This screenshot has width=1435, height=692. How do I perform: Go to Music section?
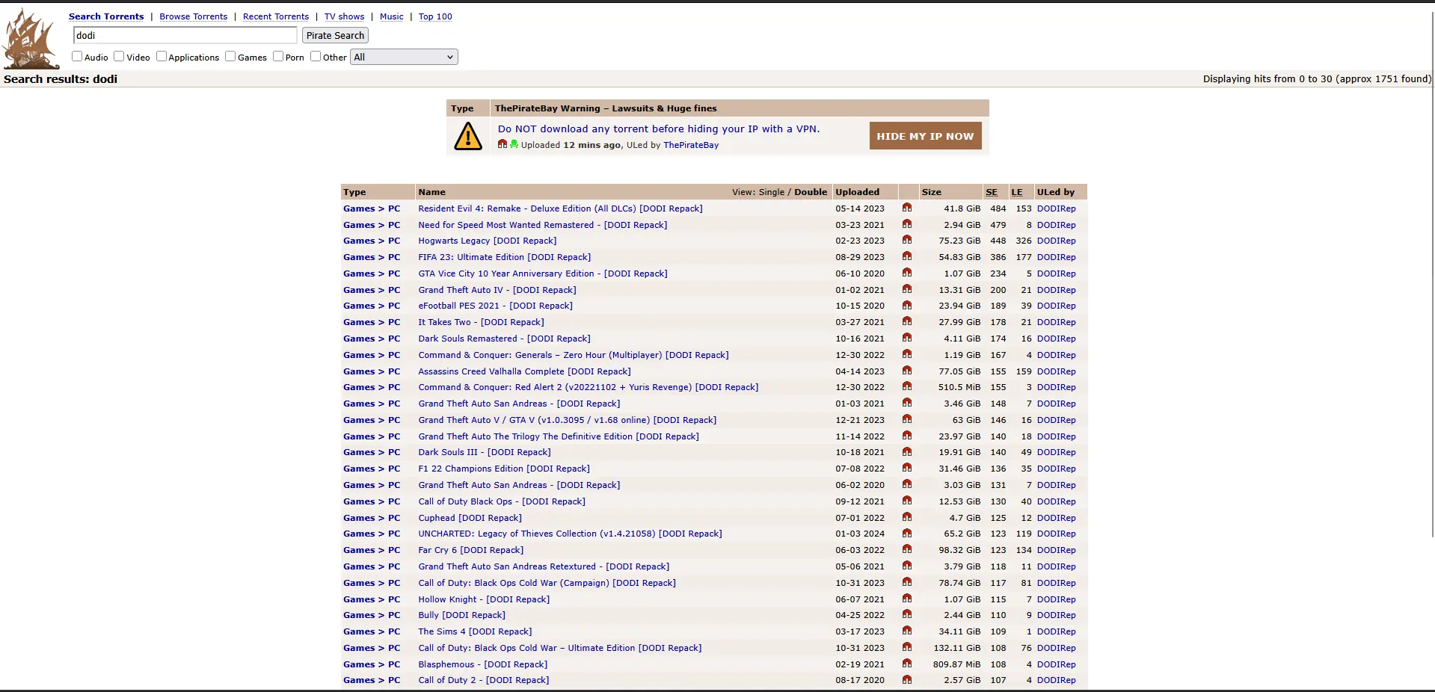click(391, 16)
